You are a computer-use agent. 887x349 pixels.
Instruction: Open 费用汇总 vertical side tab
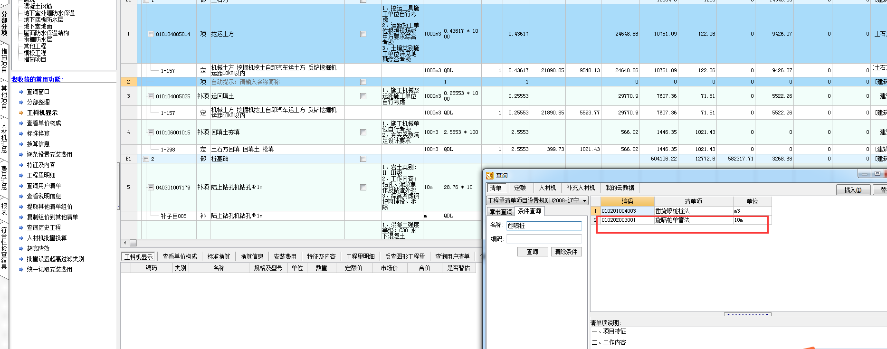[4, 178]
